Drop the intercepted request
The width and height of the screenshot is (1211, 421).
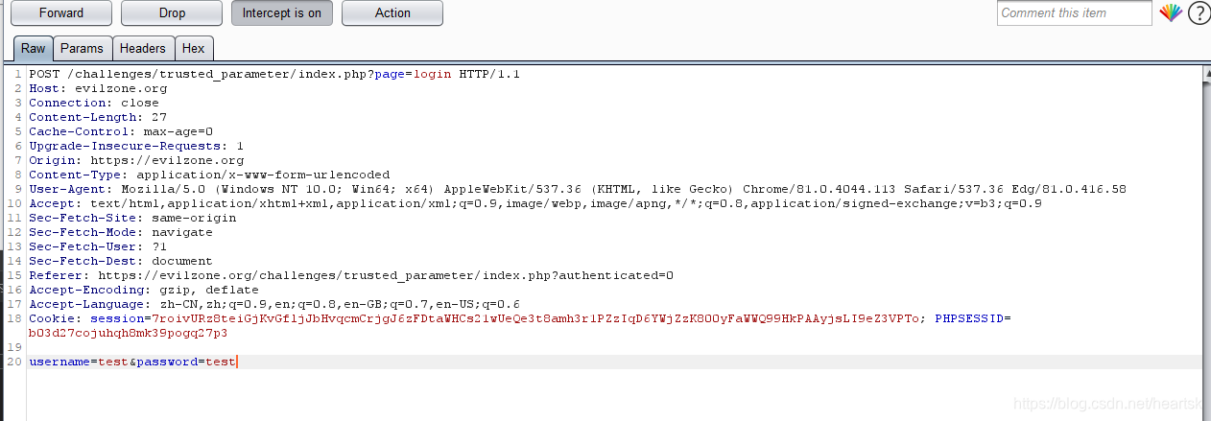[x=173, y=13]
